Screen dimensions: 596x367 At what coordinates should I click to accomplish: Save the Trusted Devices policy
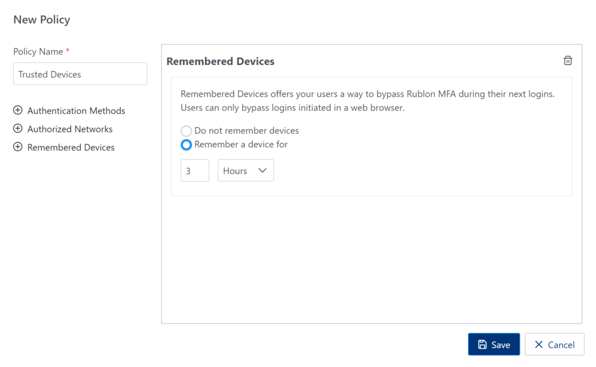point(494,344)
